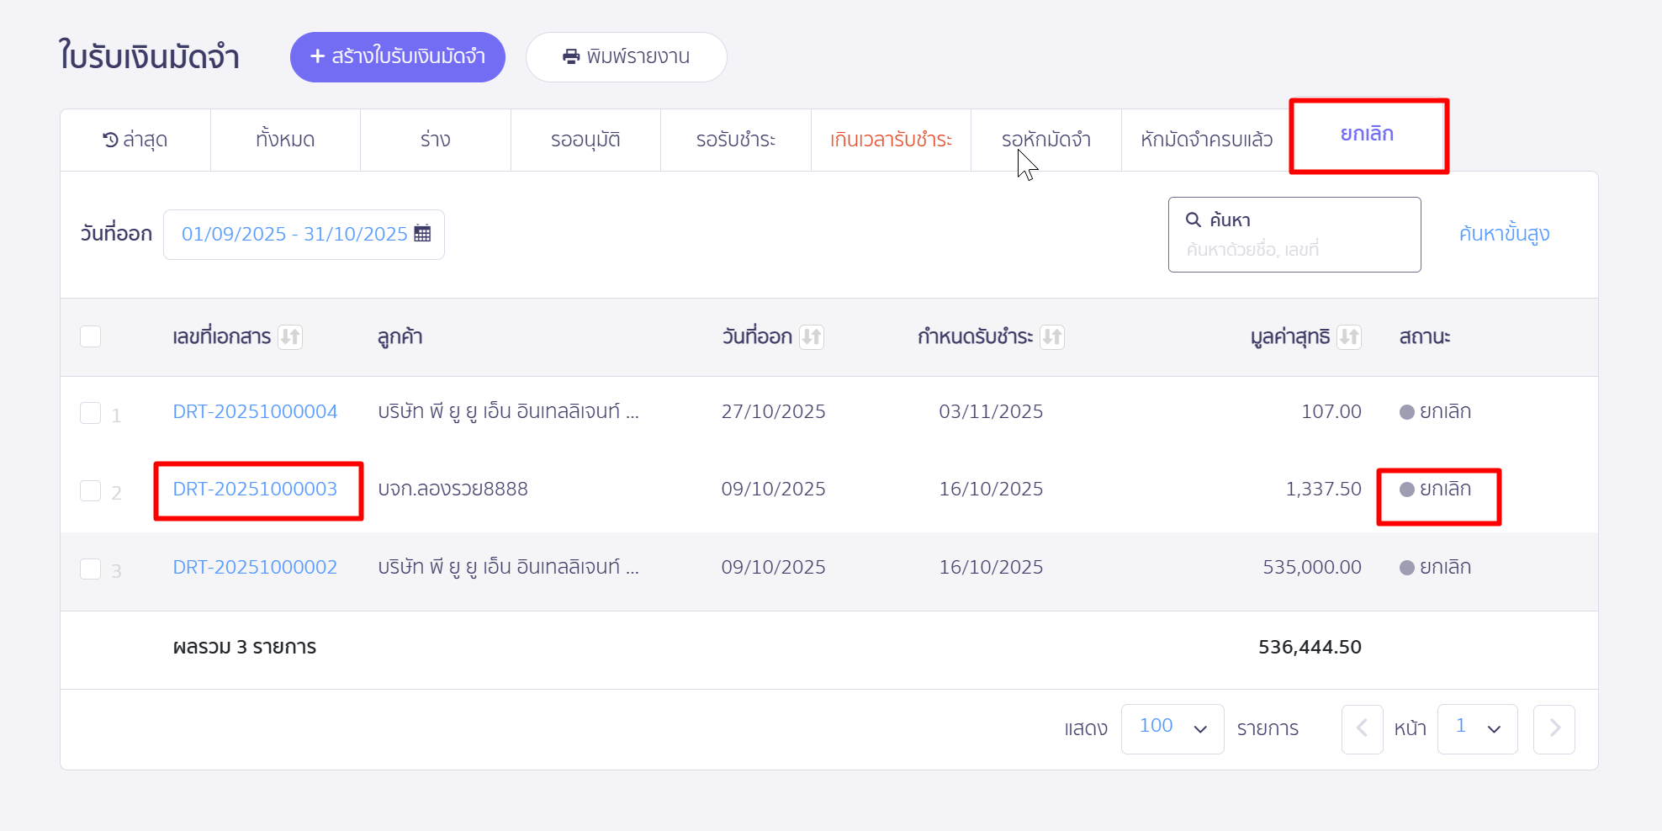Open calendar icon in date range field
The image size is (1662, 831).
[x=422, y=234]
